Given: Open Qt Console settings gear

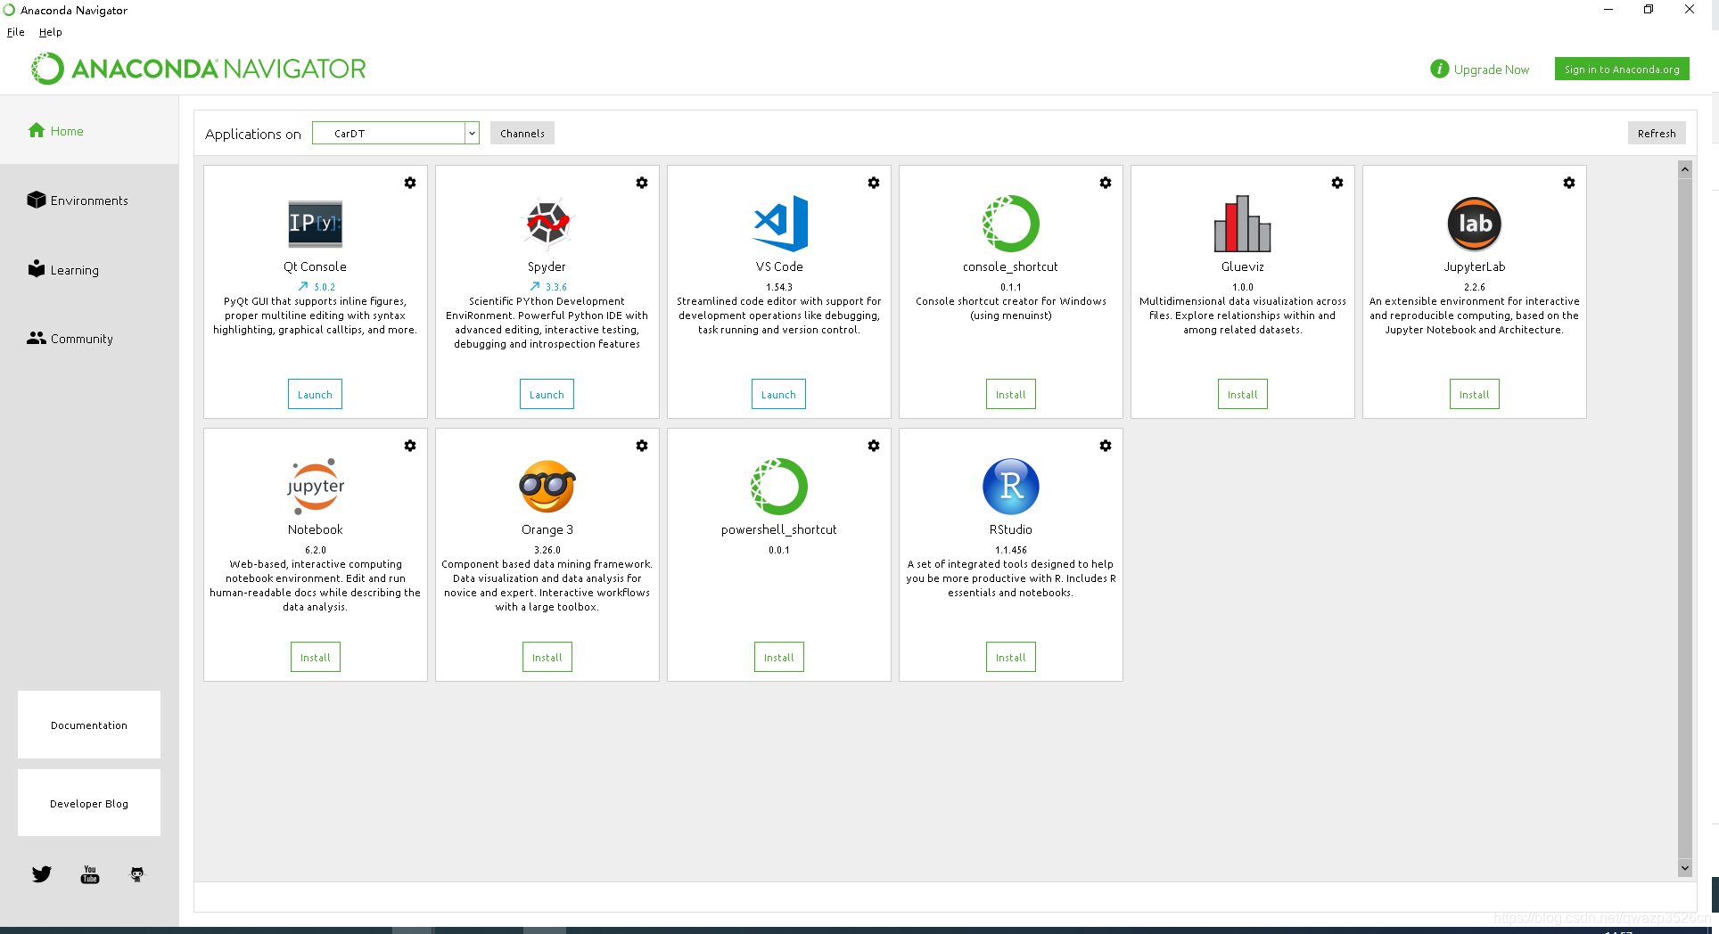Looking at the screenshot, I should tap(410, 183).
